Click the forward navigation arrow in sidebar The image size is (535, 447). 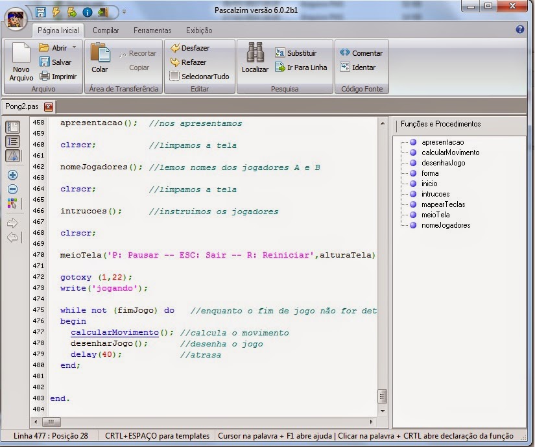(x=12, y=223)
